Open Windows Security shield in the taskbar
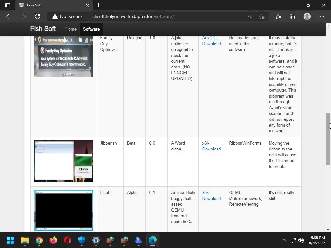Viewport: 331px width, 248px height. (x=82, y=240)
